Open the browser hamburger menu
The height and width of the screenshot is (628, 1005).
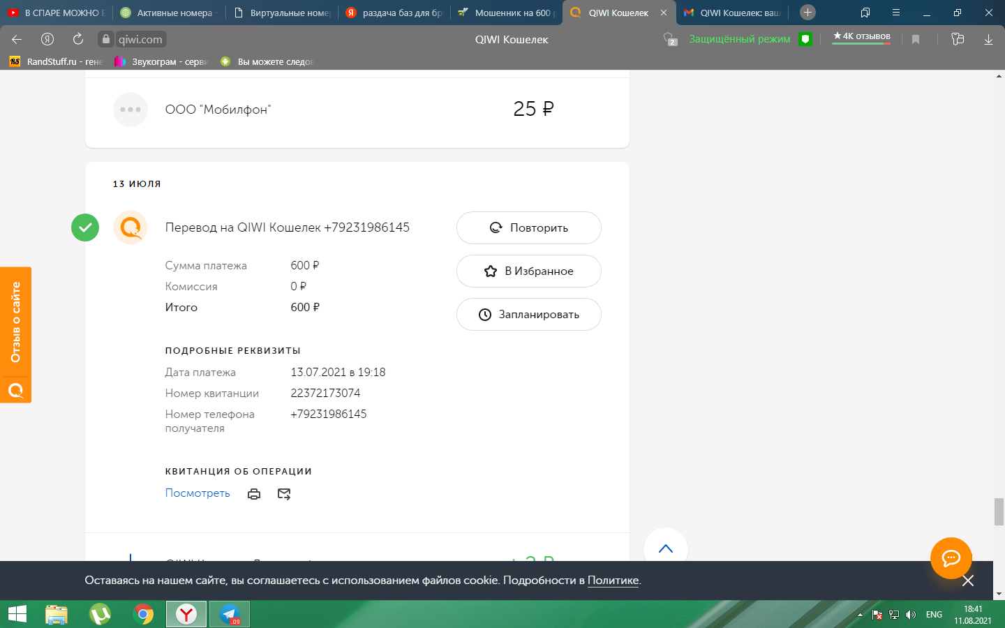click(895, 13)
